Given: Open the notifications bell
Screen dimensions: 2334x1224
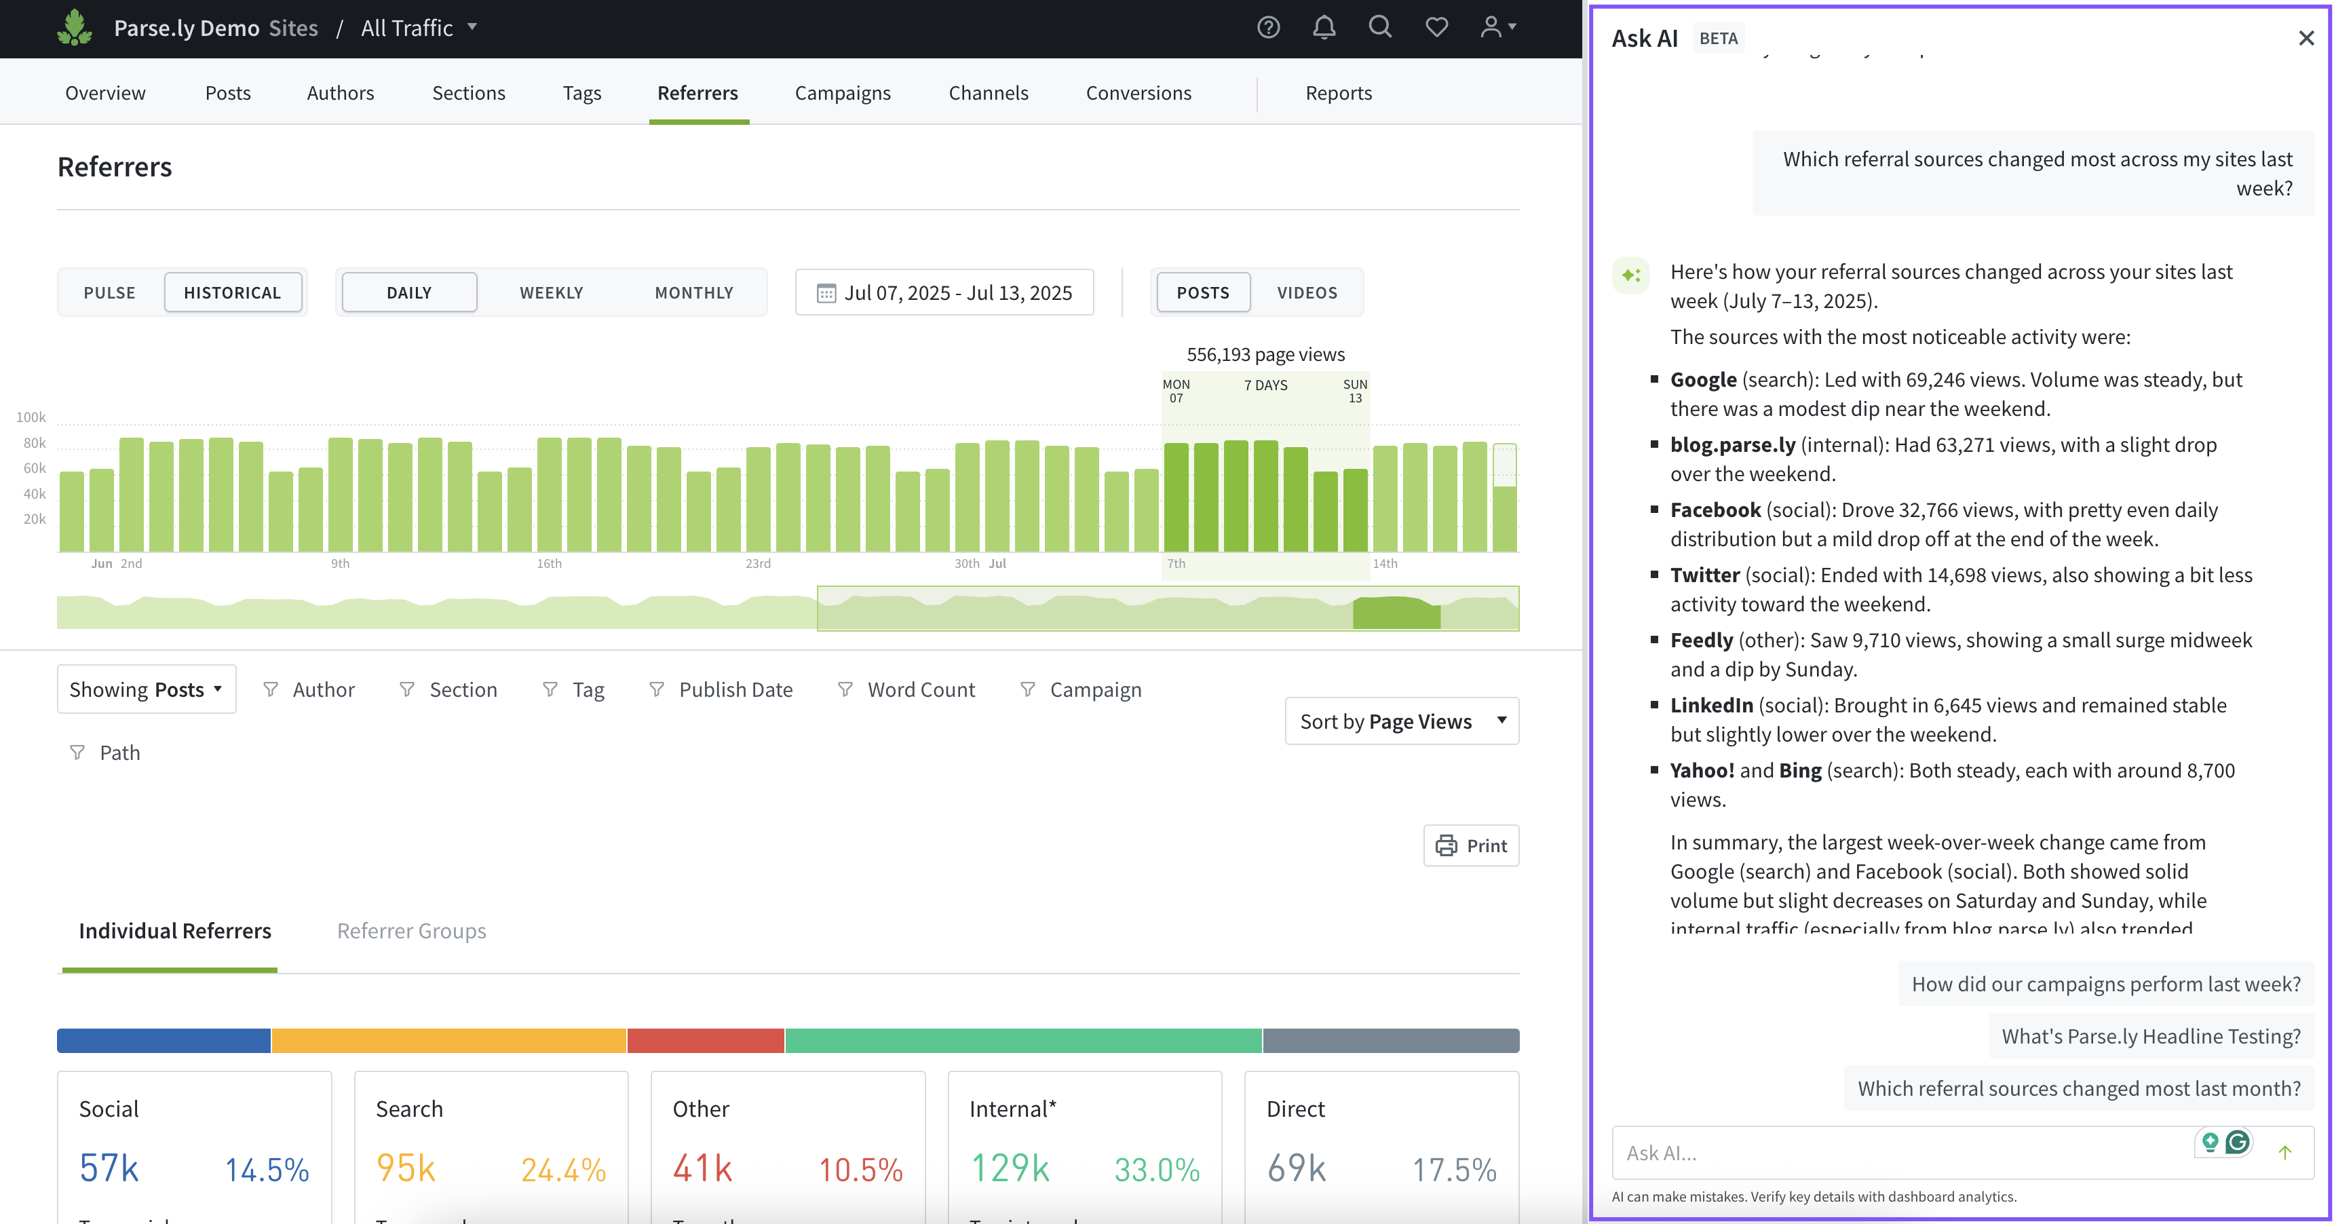Looking at the screenshot, I should pos(1324,28).
